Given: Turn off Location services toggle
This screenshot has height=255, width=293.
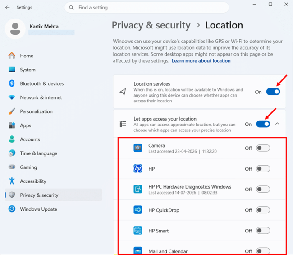Looking at the screenshot, I should pyautogui.click(x=273, y=92).
